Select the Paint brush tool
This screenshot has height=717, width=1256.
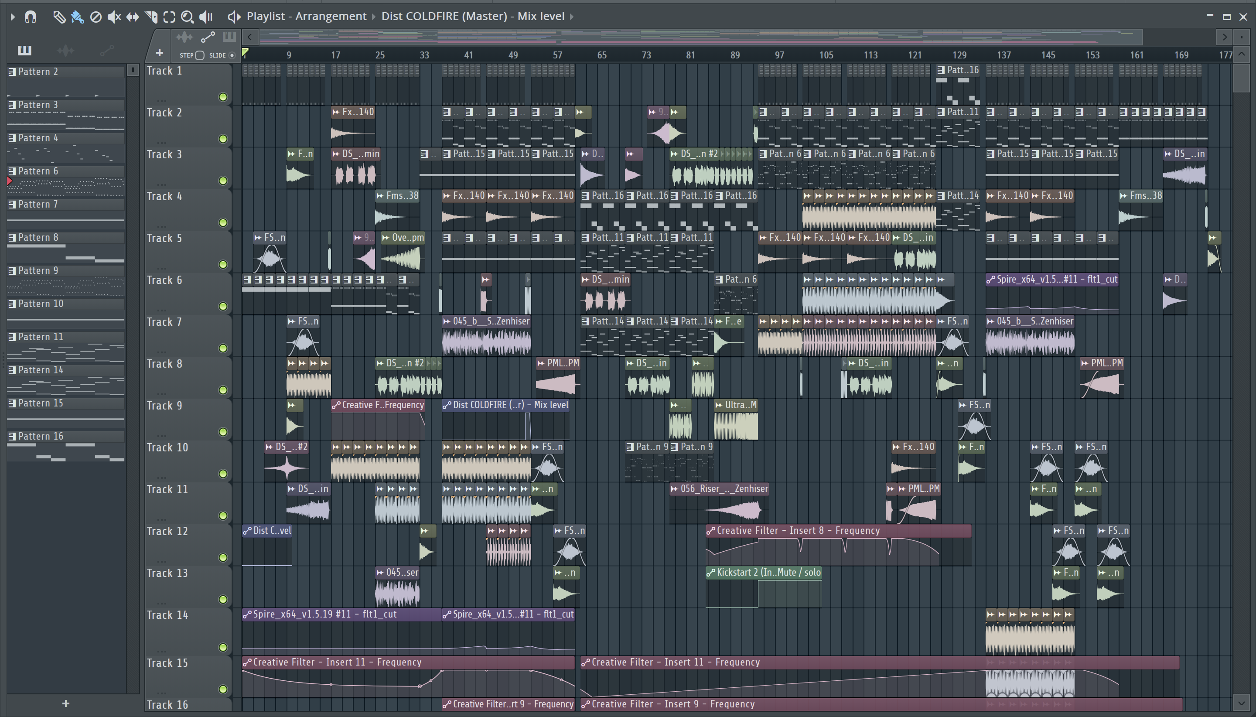point(77,17)
